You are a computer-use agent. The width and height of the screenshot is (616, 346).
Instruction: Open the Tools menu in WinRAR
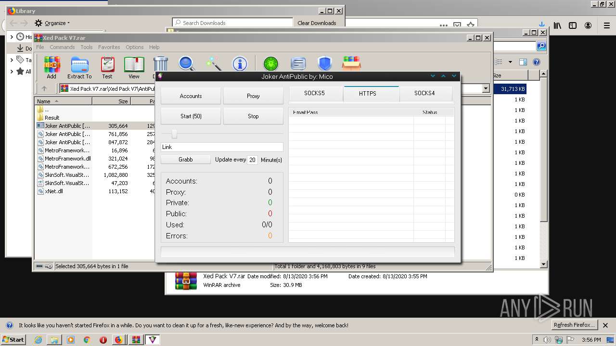87,47
